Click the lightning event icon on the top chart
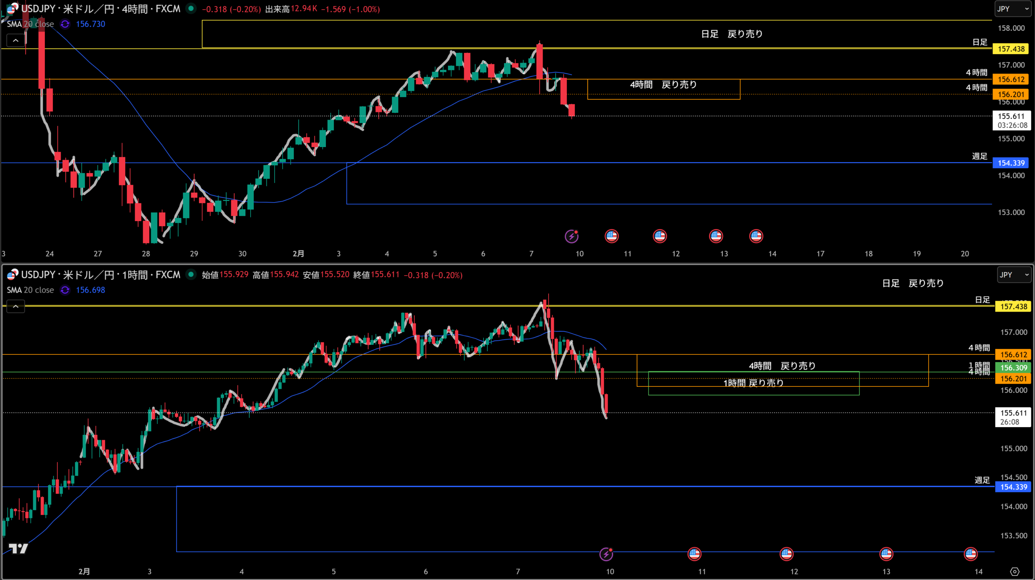This screenshot has height=580, width=1035. [571, 236]
